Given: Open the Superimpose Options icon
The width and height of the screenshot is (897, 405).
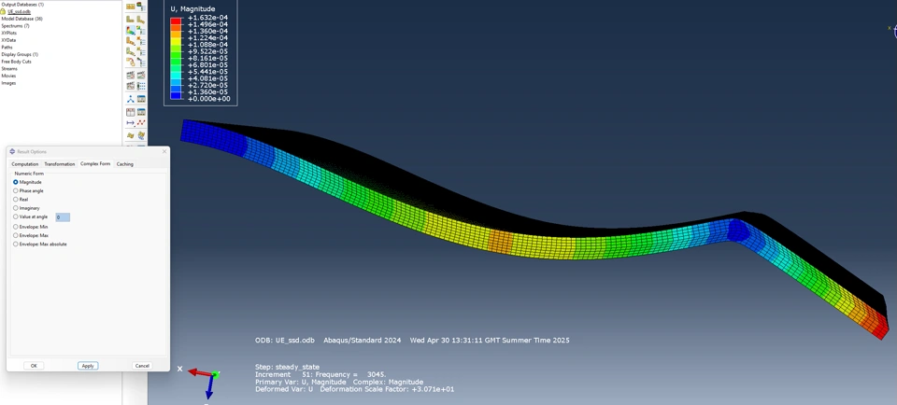Looking at the screenshot, I should (141, 62).
